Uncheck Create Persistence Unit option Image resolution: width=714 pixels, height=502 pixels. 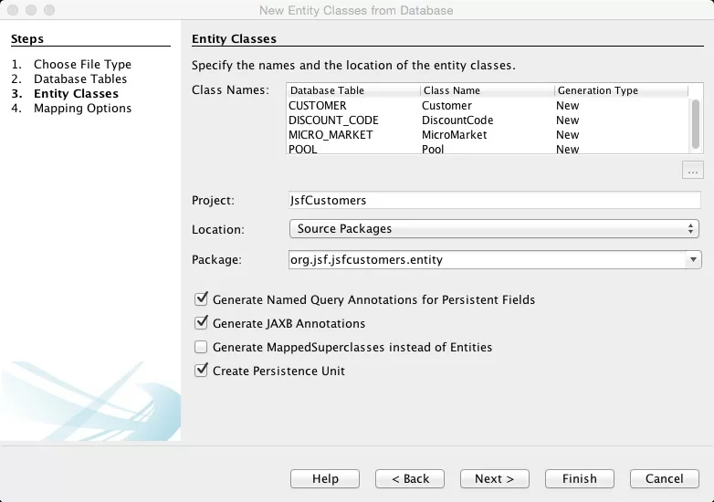pyautogui.click(x=201, y=371)
